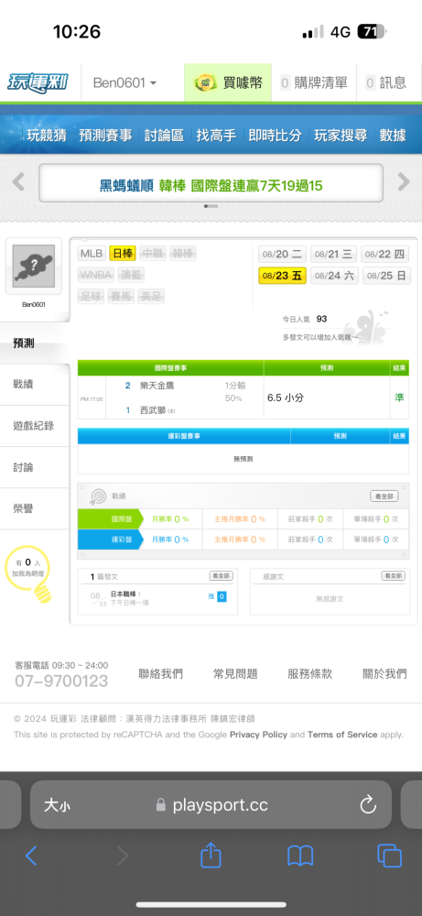This screenshot has height=916, width=422.
Task: Open the 大小 page settings menu
Action: (x=57, y=805)
